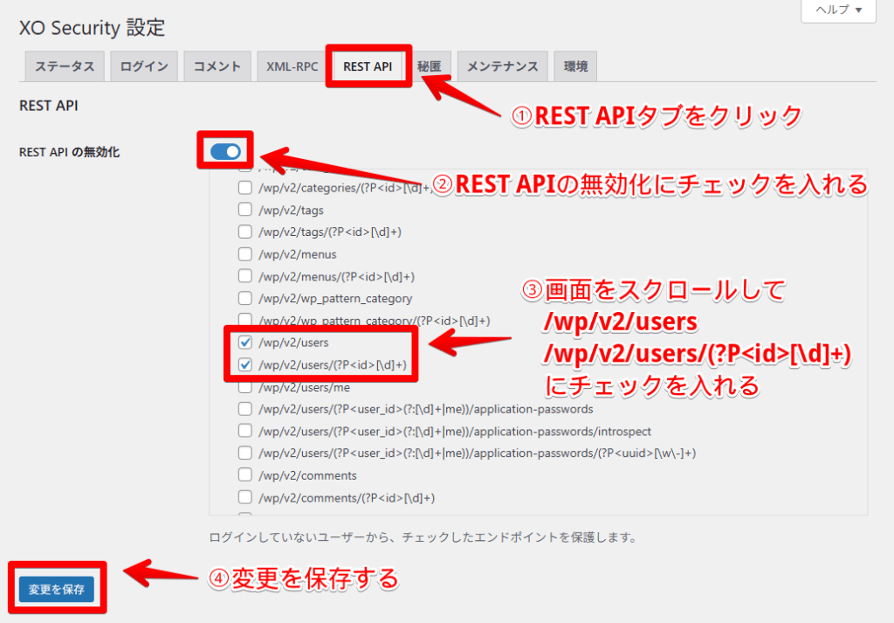Check the /wp/v2/tags/(?P<id>[\d]+) checkbox
Screen dimensions: 894x623
coord(245,232)
